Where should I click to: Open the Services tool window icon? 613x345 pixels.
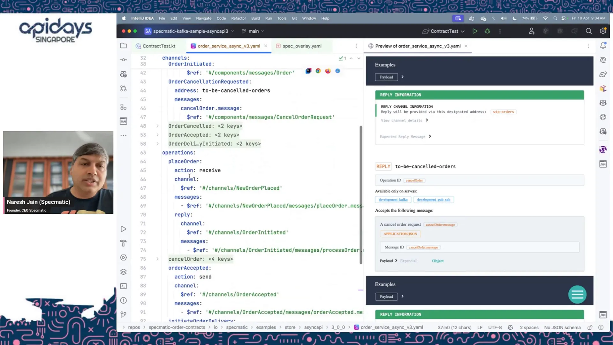[x=123, y=257]
